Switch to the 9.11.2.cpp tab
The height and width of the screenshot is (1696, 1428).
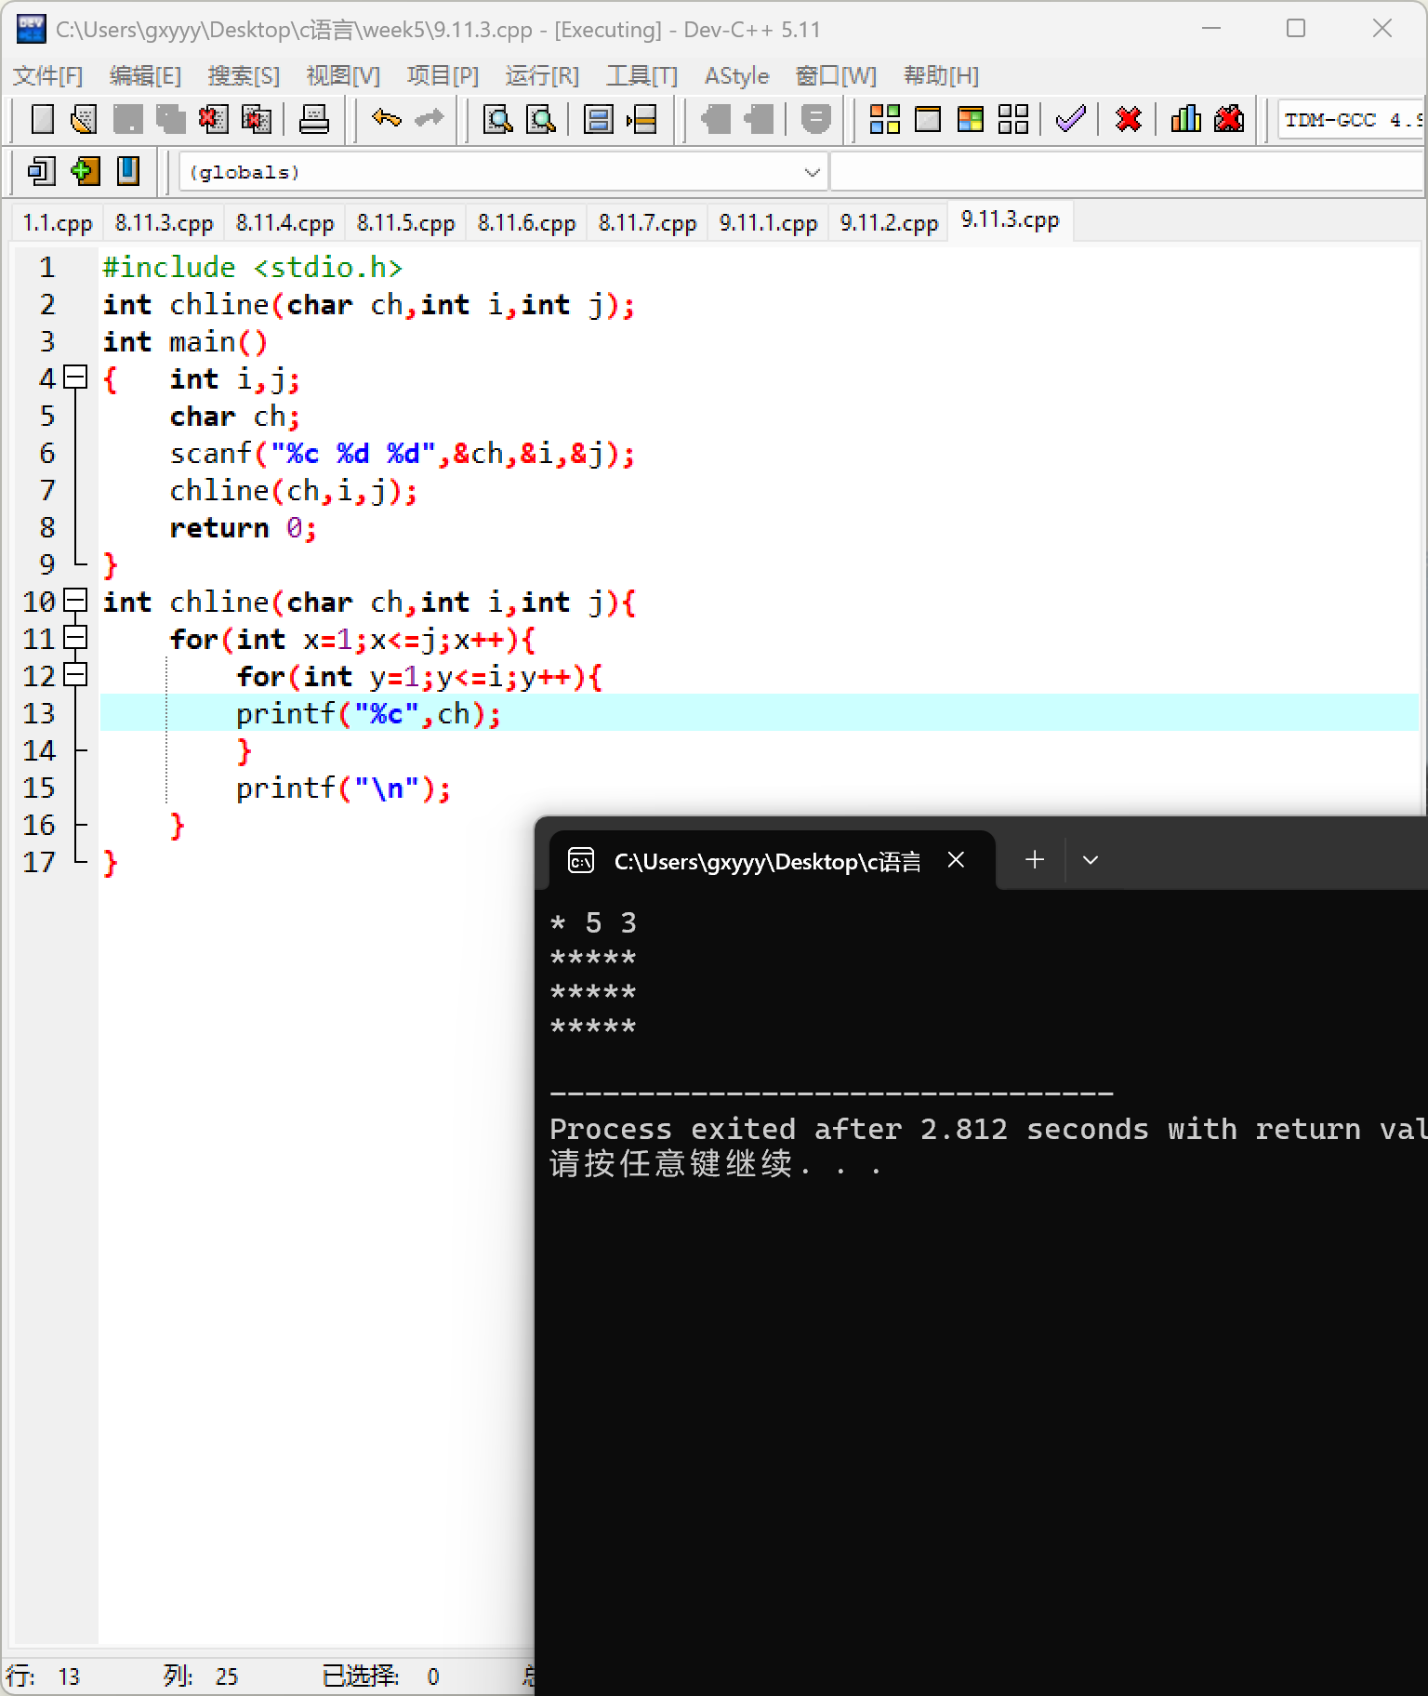pos(890,223)
